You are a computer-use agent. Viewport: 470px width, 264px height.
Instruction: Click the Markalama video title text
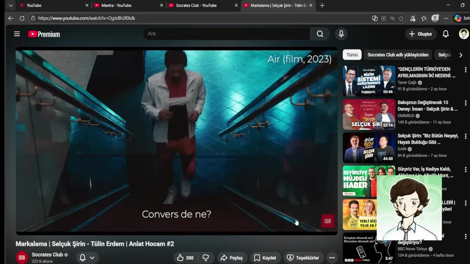[x=95, y=244]
